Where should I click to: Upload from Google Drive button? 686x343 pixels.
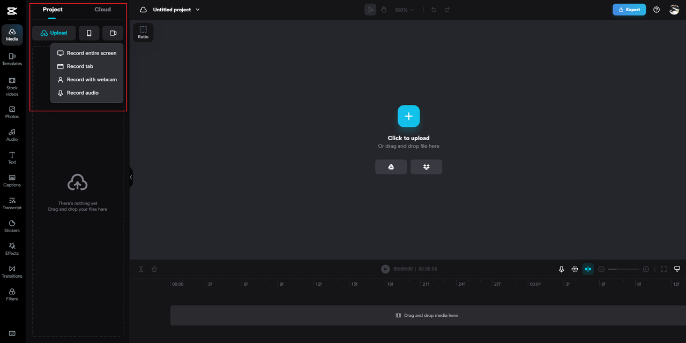click(391, 167)
